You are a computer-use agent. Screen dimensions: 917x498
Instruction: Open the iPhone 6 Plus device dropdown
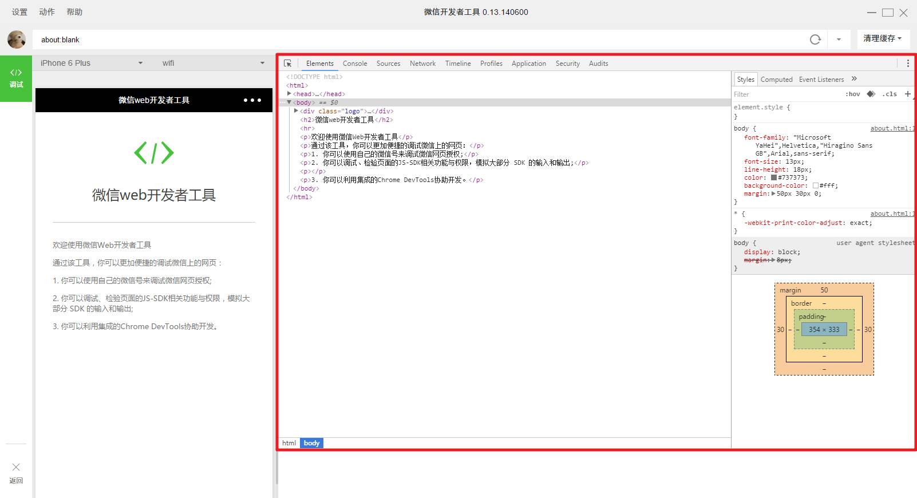point(92,63)
